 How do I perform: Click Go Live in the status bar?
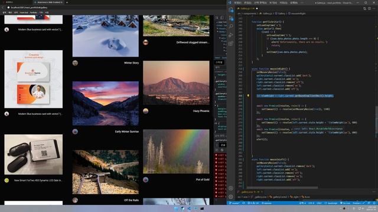[x=345, y=203]
